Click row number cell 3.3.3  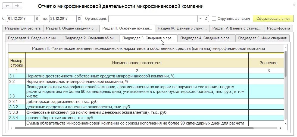tap(17, 112)
